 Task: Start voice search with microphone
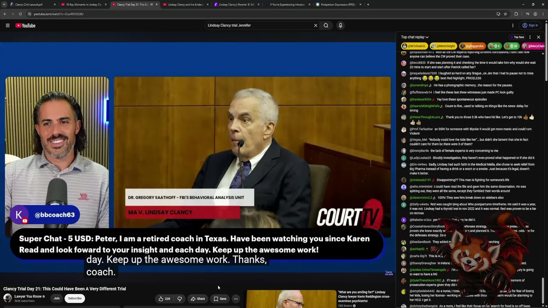coord(340,25)
